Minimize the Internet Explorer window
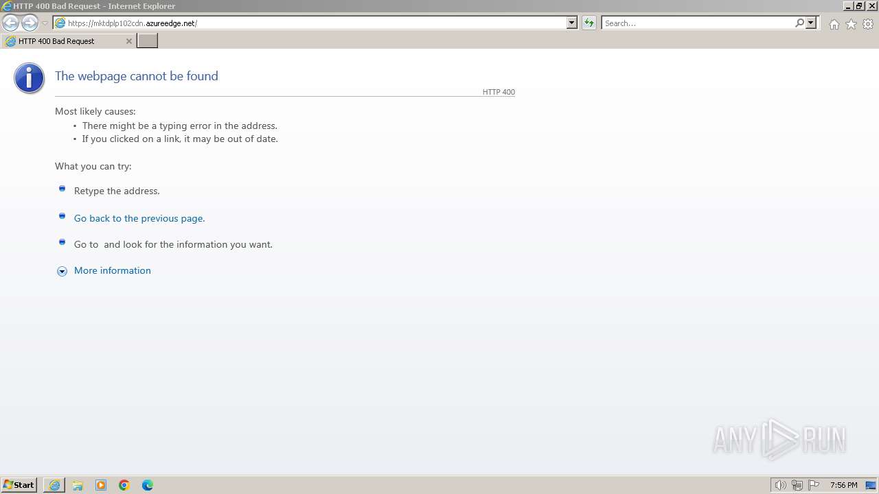Viewport: 879px width, 494px height. [848, 5]
